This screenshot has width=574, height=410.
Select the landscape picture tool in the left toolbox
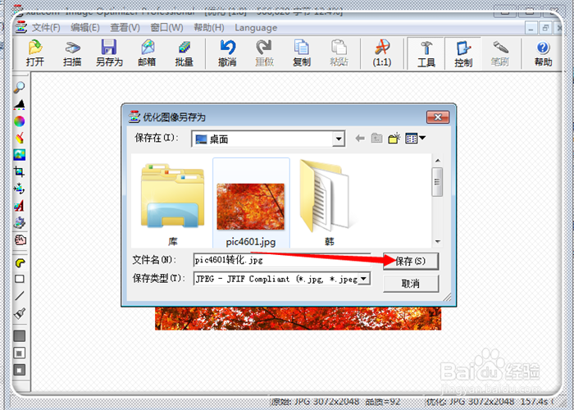(x=20, y=155)
